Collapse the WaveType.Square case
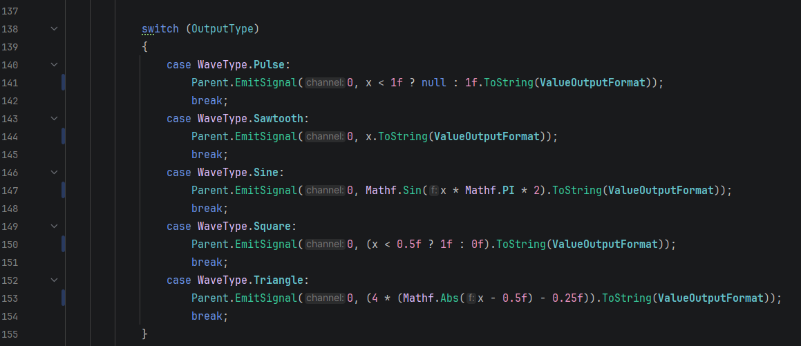Image resolution: width=801 pixels, height=346 pixels. click(x=54, y=227)
